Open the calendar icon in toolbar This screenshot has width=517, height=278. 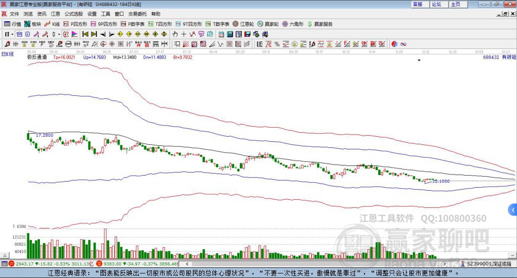[x=221, y=34]
